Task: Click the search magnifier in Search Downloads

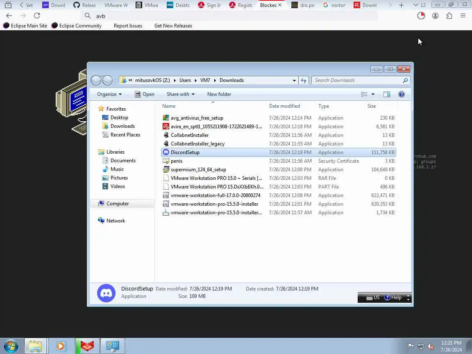Action: (405, 80)
